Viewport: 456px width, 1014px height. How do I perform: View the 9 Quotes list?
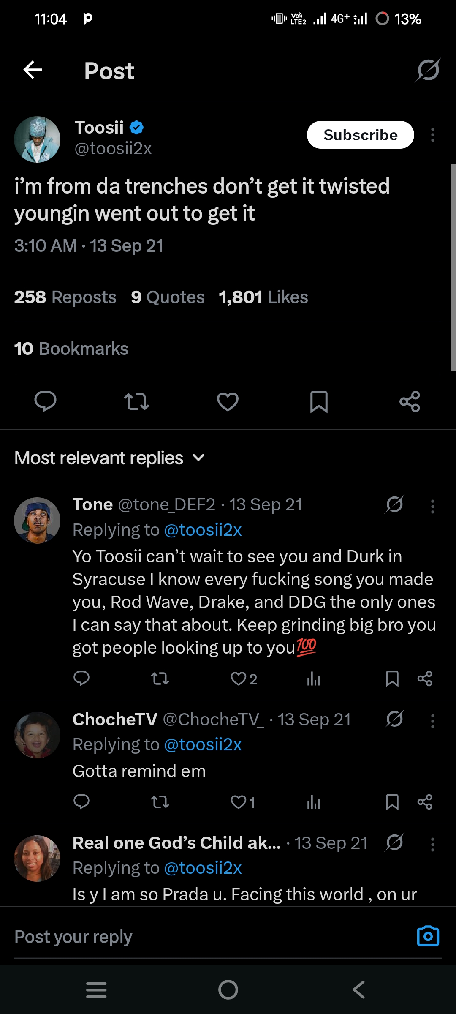(168, 297)
